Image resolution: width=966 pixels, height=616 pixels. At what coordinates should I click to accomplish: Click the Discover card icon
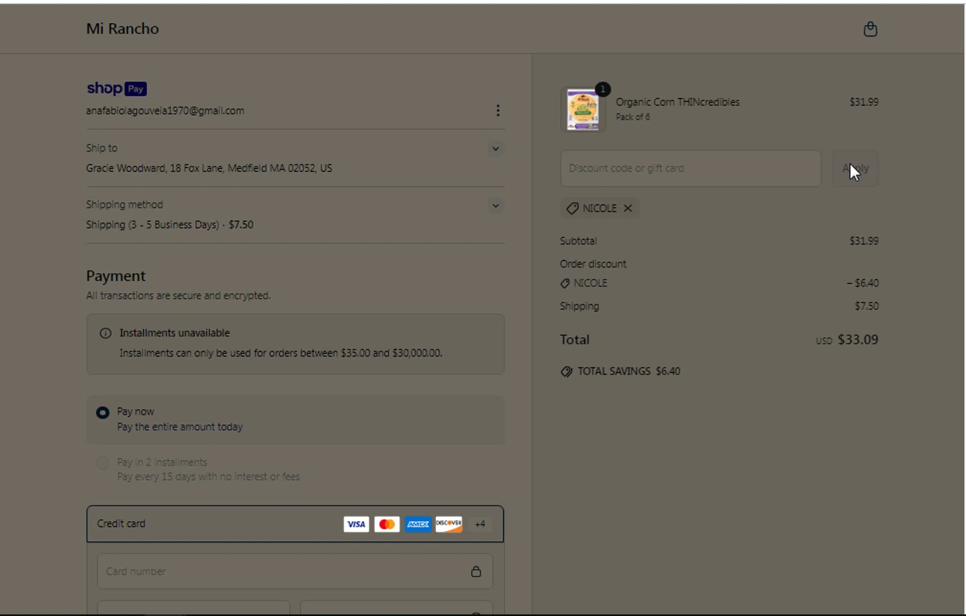tap(449, 525)
